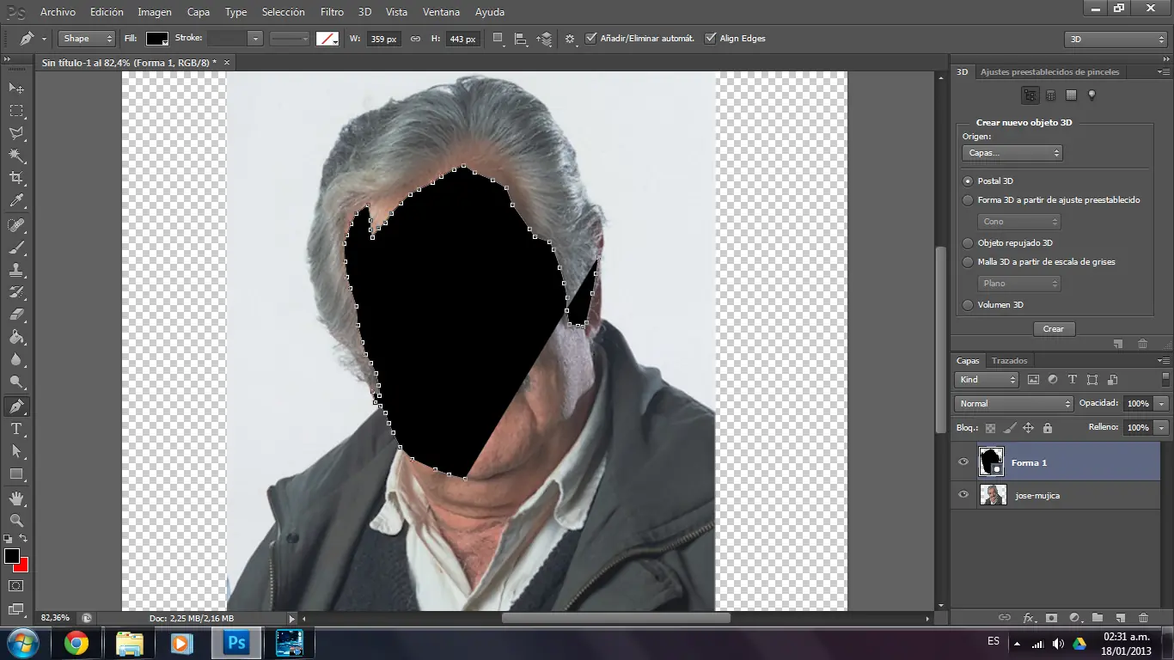1174x660 pixels.
Task: Add a layer mask from Layers panel
Action: pos(1051,618)
